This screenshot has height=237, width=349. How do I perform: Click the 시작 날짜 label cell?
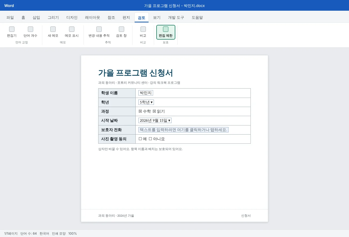pos(117,121)
